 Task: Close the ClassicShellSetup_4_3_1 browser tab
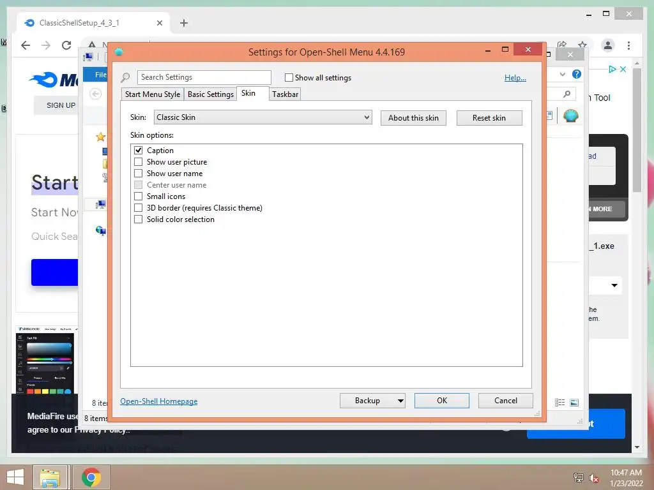pyautogui.click(x=159, y=23)
